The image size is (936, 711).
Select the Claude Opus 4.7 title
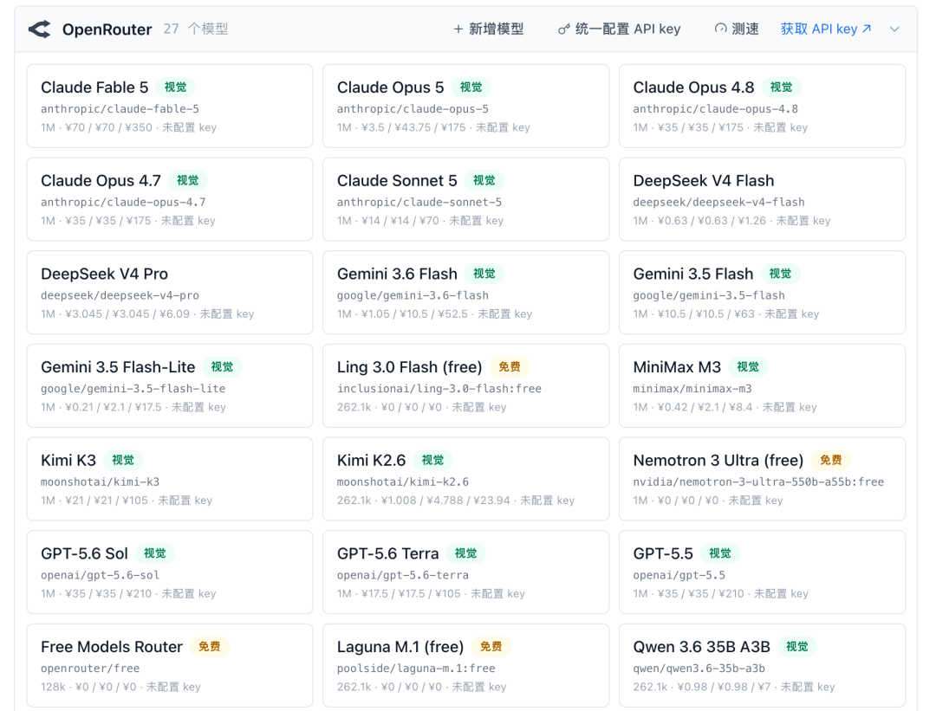point(101,181)
